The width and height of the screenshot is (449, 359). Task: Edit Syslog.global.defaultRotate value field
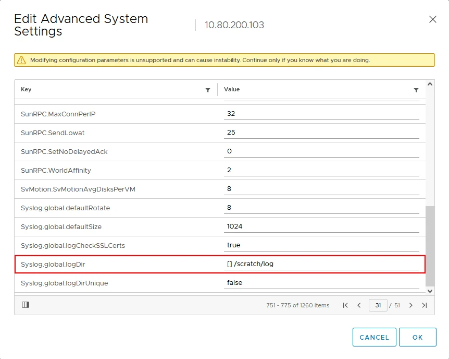321,208
